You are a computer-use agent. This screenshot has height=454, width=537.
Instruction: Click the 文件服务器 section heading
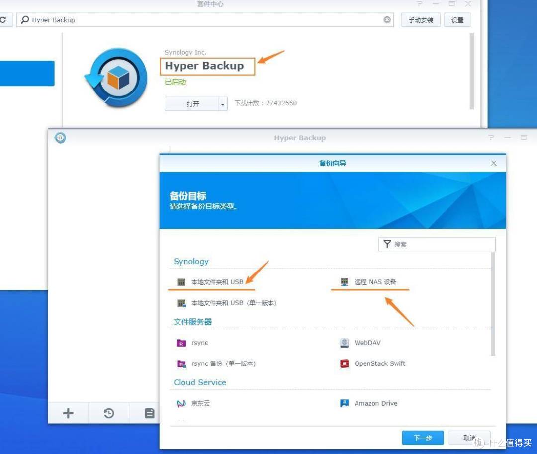coord(192,322)
